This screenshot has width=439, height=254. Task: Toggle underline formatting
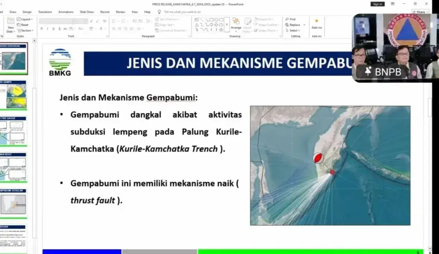coord(53,29)
